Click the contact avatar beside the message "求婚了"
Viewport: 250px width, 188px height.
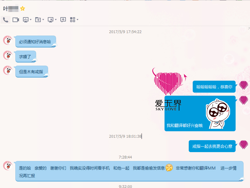click(8, 55)
